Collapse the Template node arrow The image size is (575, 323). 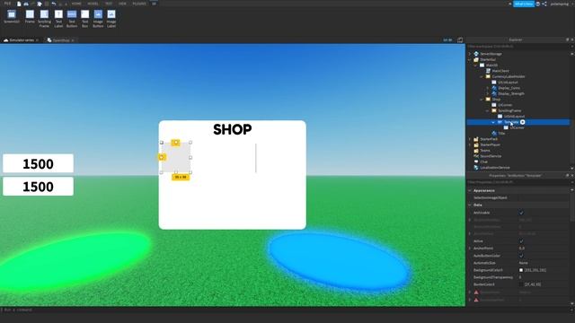pos(493,122)
